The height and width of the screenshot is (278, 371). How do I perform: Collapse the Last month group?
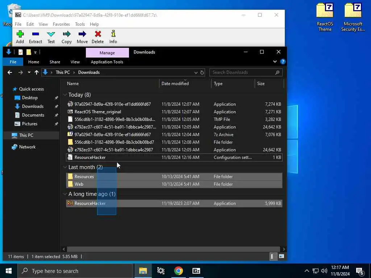[64, 167]
